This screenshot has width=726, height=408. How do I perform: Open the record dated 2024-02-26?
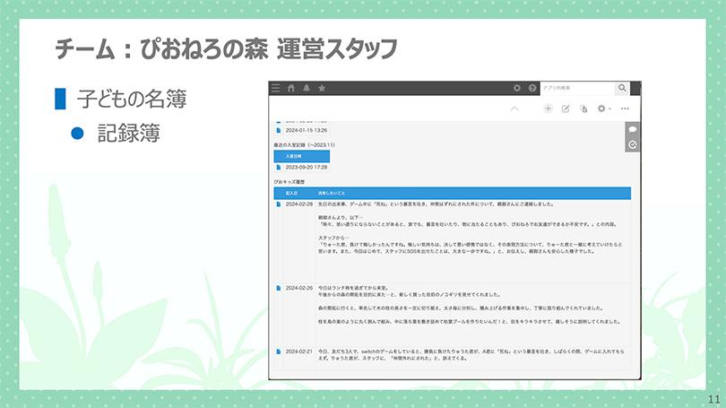(279, 288)
